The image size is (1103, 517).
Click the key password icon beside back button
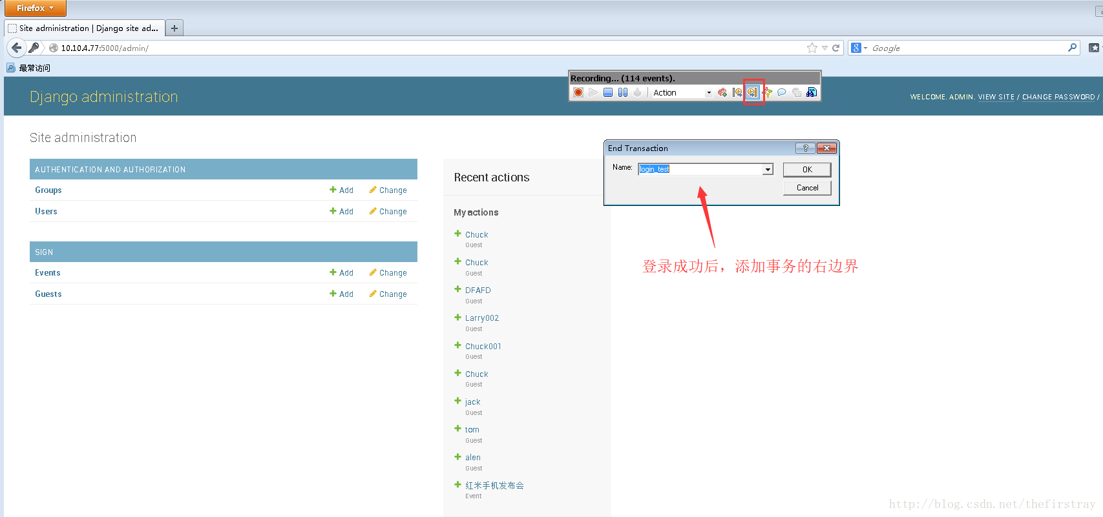(34, 48)
